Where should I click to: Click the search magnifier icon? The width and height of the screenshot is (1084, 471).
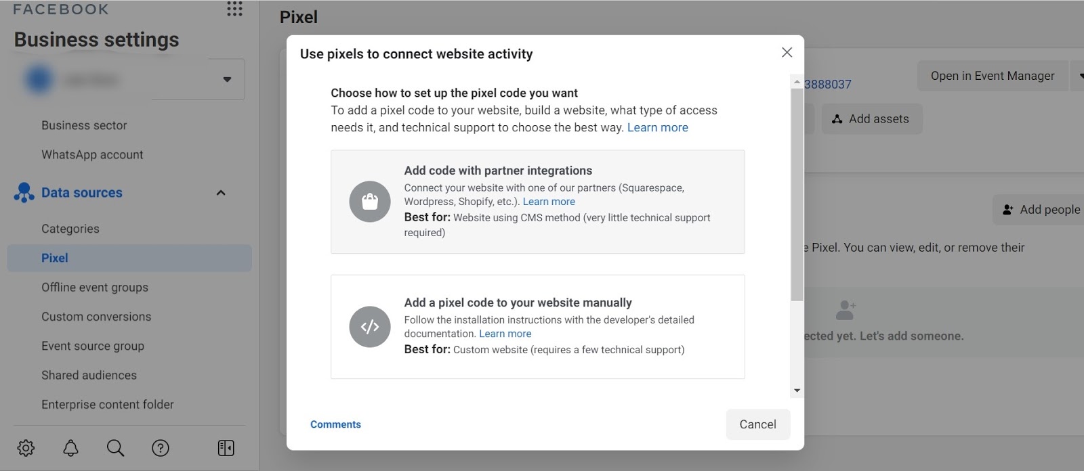115,448
